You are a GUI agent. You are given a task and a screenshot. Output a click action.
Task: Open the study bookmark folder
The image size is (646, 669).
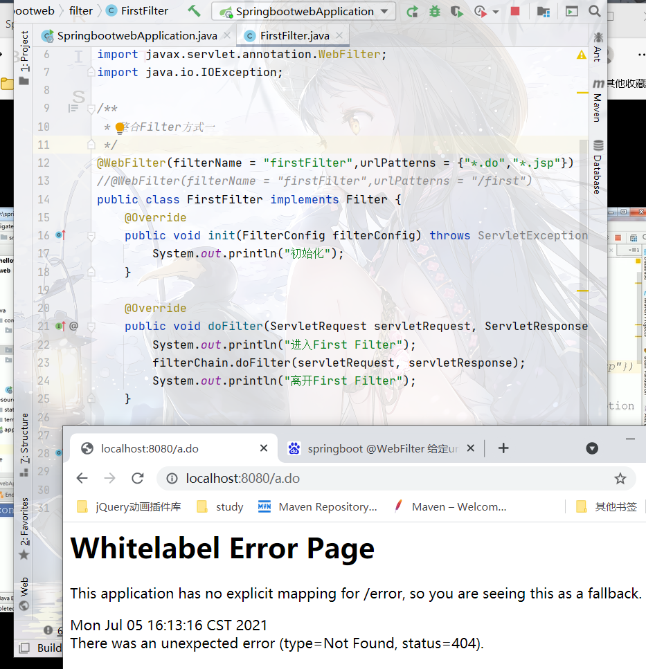(220, 507)
